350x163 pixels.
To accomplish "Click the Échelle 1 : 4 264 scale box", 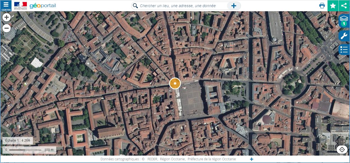I will coord(18,141).
